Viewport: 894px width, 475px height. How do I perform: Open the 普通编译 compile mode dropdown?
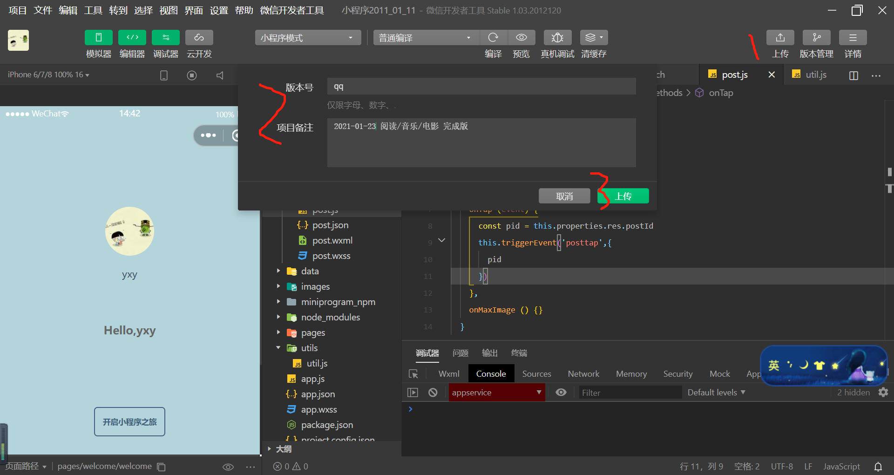click(426, 38)
